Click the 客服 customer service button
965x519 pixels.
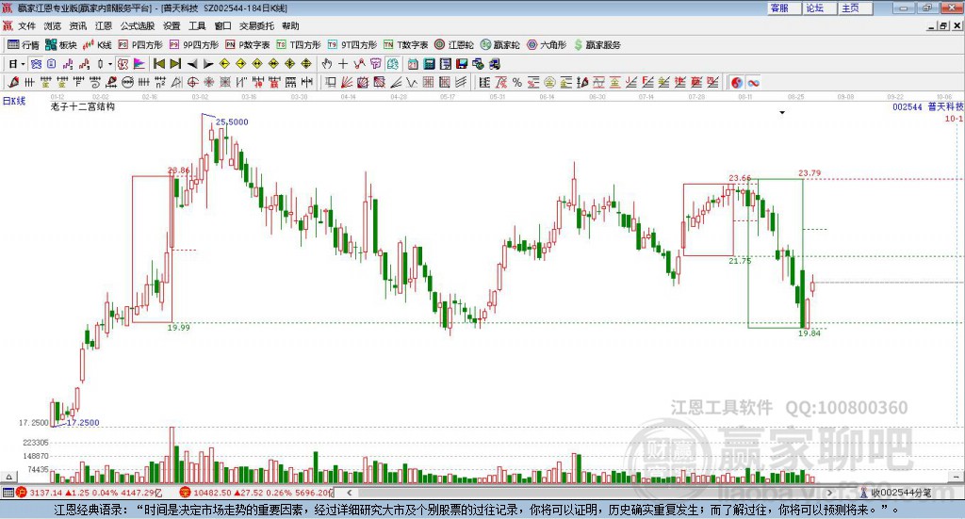click(x=783, y=8)
